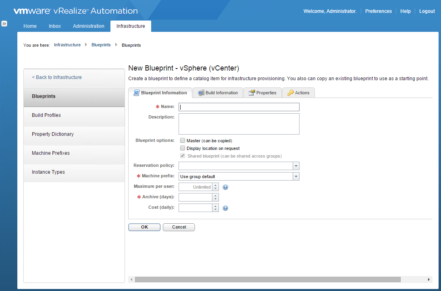Open the Home tab

coord(30,26)
